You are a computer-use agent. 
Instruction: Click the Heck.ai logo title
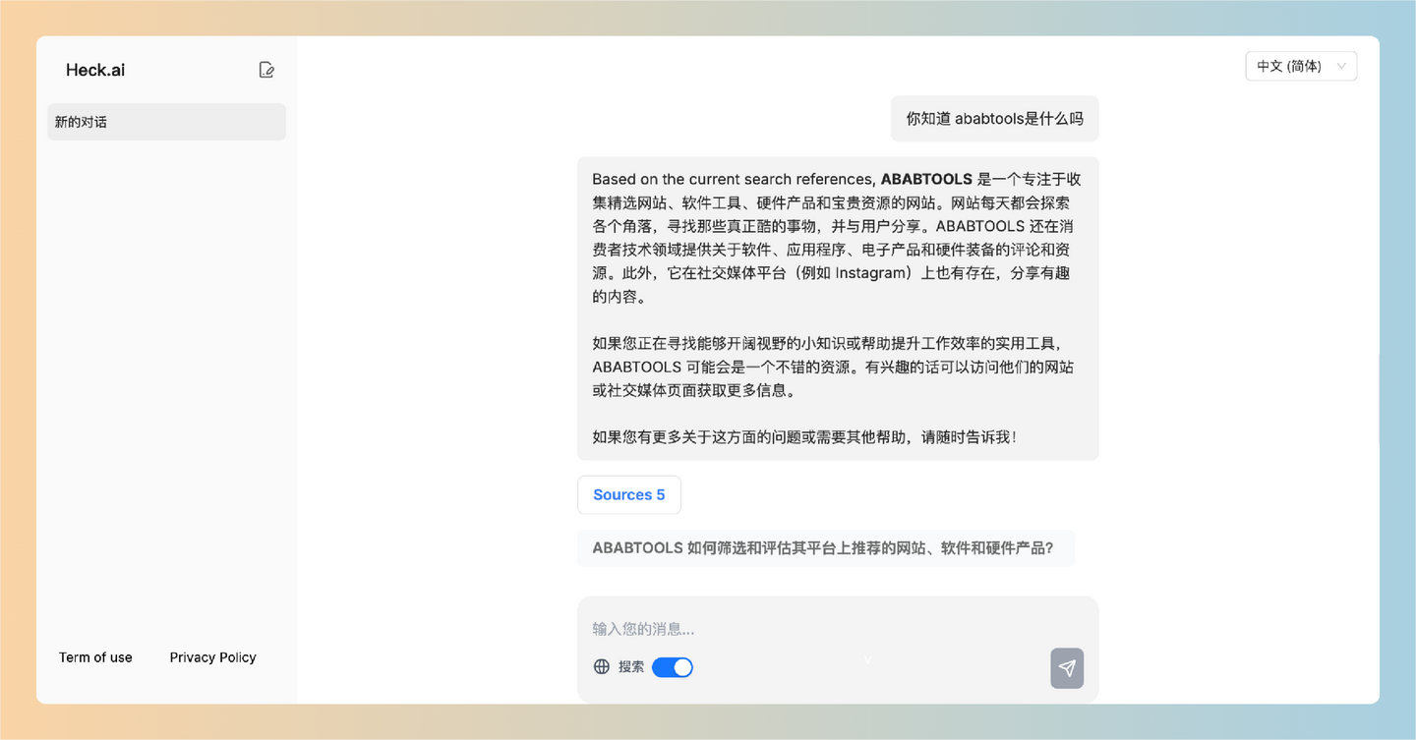[95, 70]
